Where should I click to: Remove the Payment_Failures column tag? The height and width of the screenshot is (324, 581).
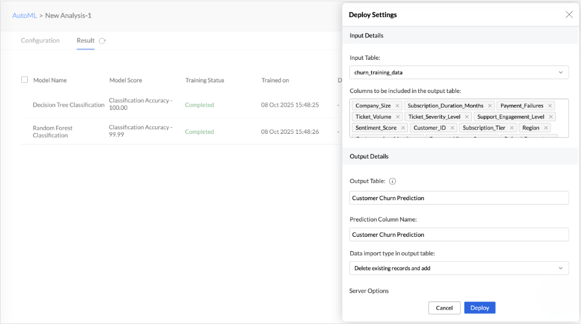pos(550,106)
